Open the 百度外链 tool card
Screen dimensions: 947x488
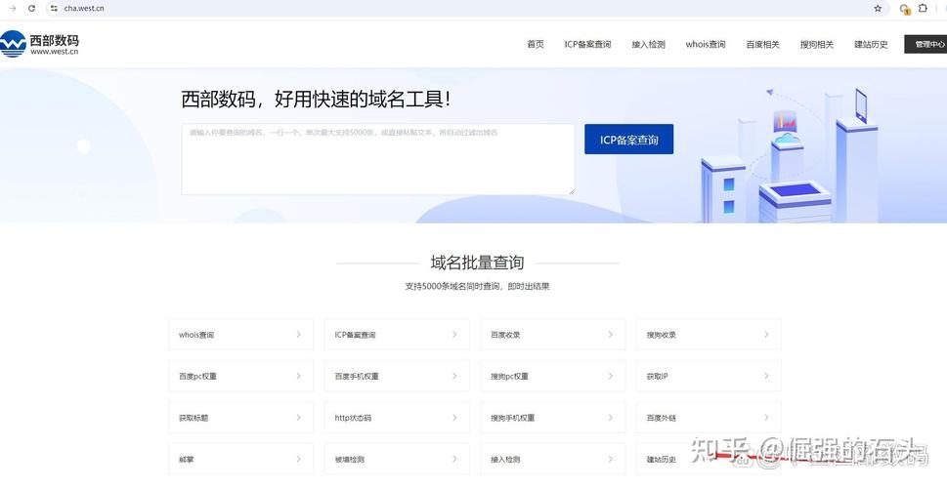point(709,418)
